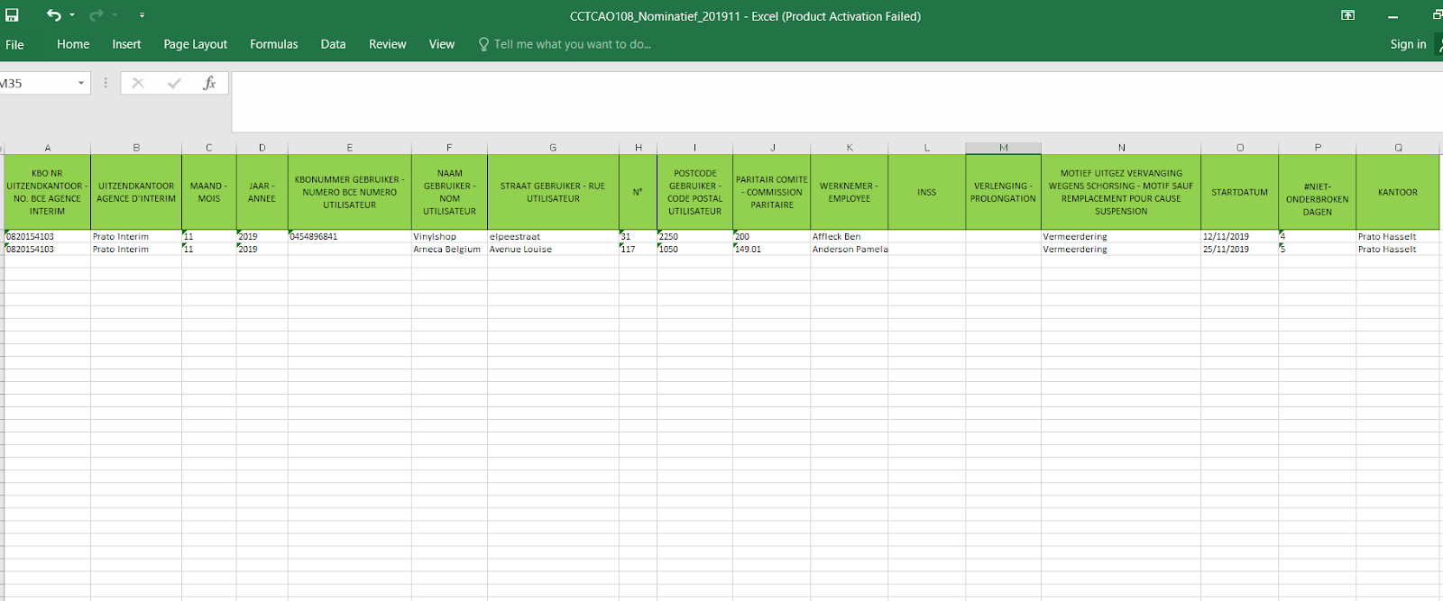Click the Save icon in quick access toolbar

pos(12,15)
